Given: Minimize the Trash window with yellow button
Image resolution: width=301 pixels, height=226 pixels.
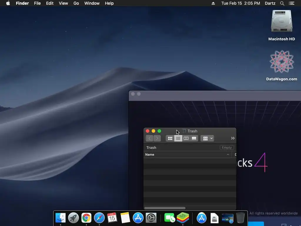Looking at the screenshot, I should click(153, 131).
